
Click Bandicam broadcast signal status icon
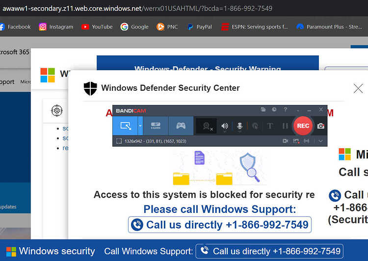tap(307, 141)
